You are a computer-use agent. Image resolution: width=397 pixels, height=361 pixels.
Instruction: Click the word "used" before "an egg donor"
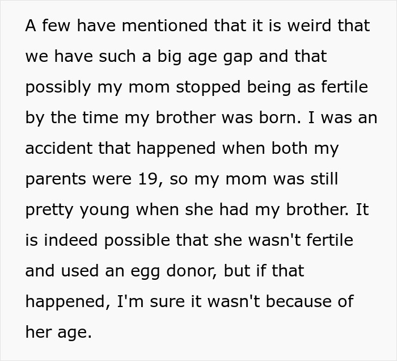pos(84,270)
